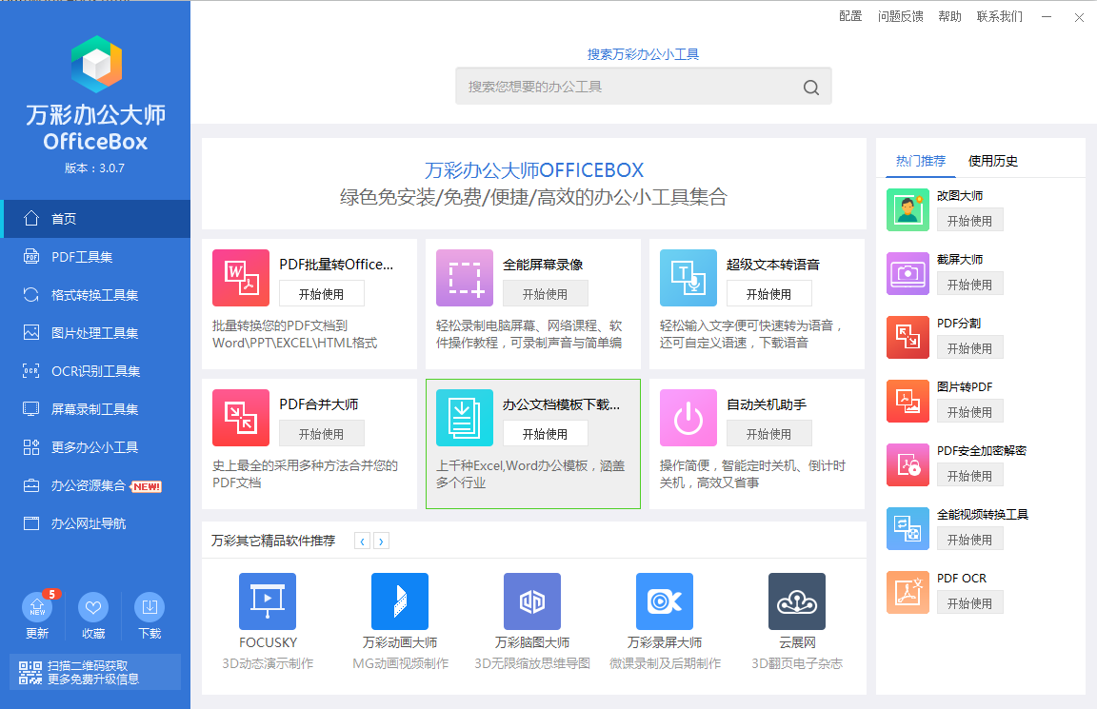Click 开始使用 under 办公文档模板下载
Screen dimensions: 1097x709
point(545,434)
